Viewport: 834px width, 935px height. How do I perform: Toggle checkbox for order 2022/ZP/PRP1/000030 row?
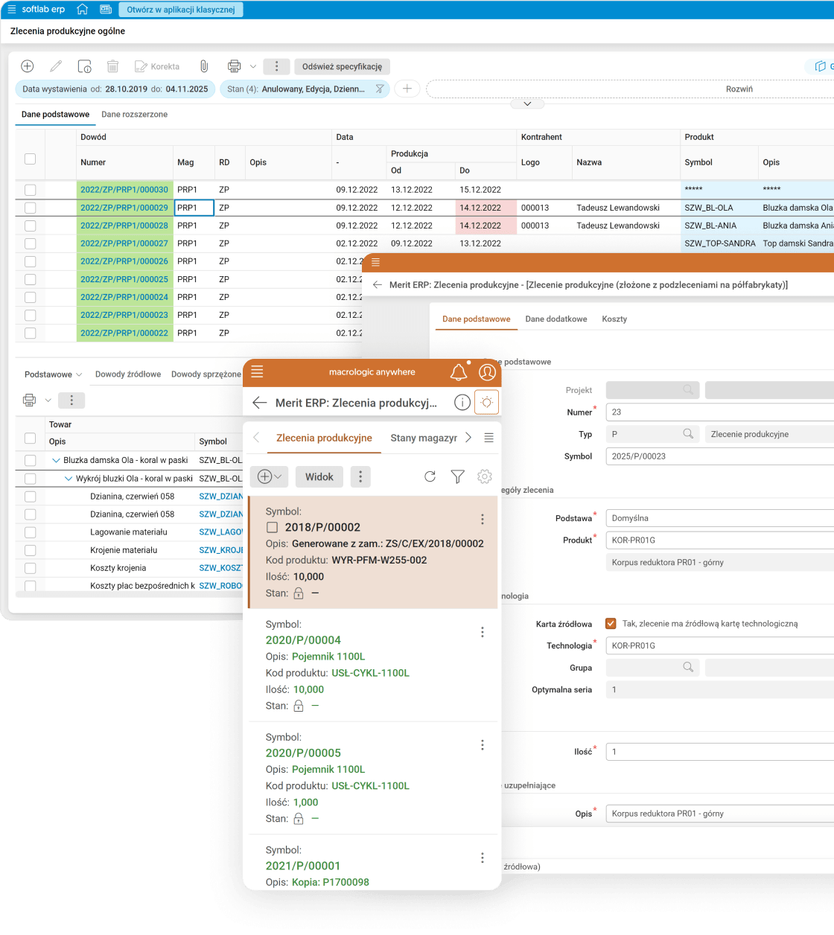(30, 190)
